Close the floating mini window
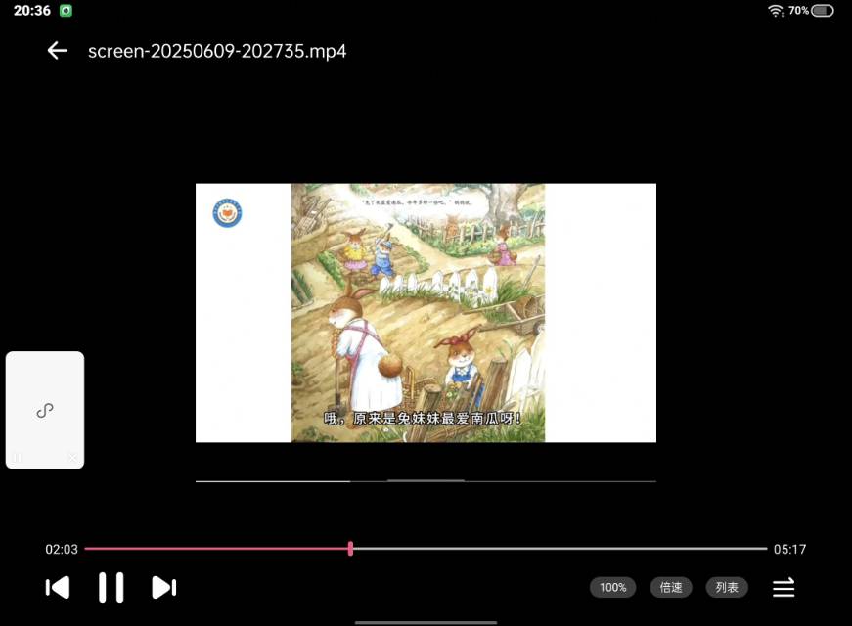Image resolution: width=852 pixels, height=626 pixels. coord(72,458)
